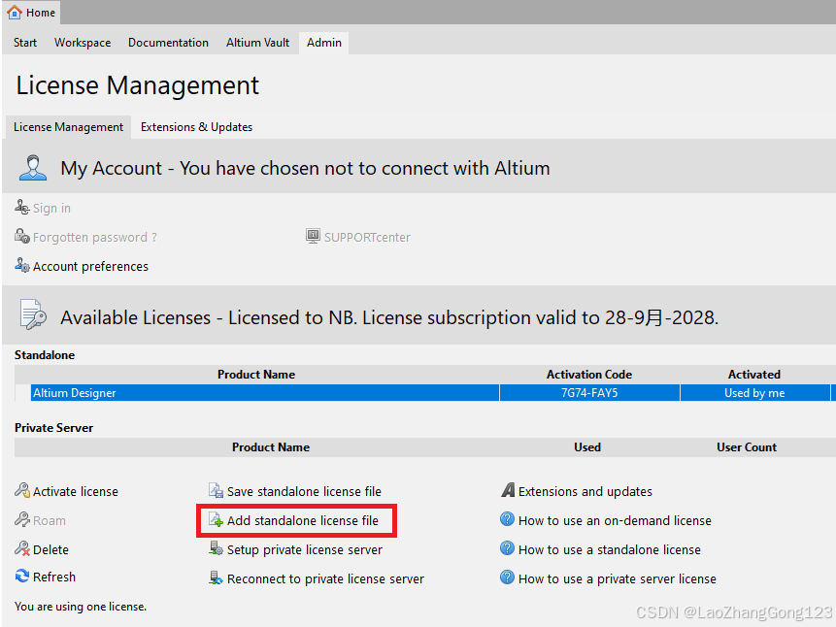Click the Home tab house icon
The height and width of the screenshot is (627, 836).
15,12
